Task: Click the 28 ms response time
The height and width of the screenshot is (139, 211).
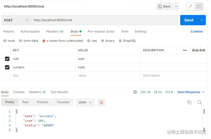Action: [x=158, y=92]
